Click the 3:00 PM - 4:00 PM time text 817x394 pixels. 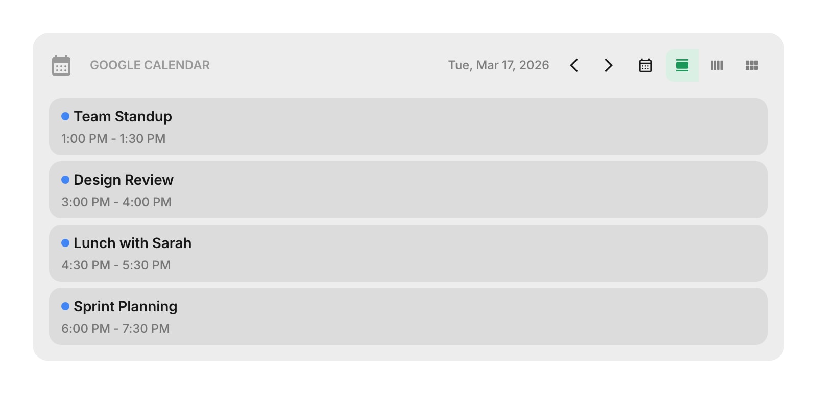coord(116,202)
